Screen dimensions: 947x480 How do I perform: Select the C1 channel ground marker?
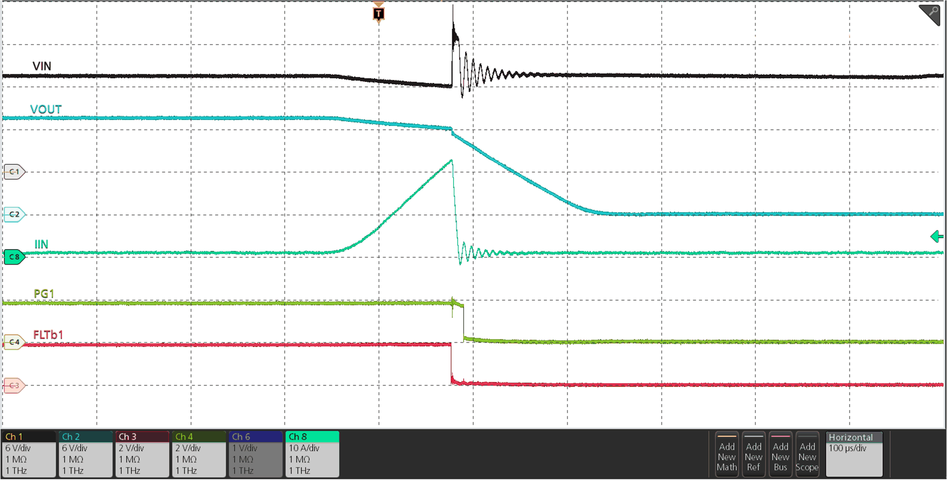14,172
